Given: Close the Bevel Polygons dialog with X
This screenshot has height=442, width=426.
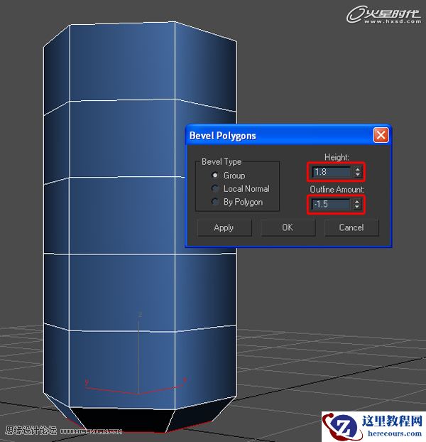Looking at the screenshot, I should point(381,135).
